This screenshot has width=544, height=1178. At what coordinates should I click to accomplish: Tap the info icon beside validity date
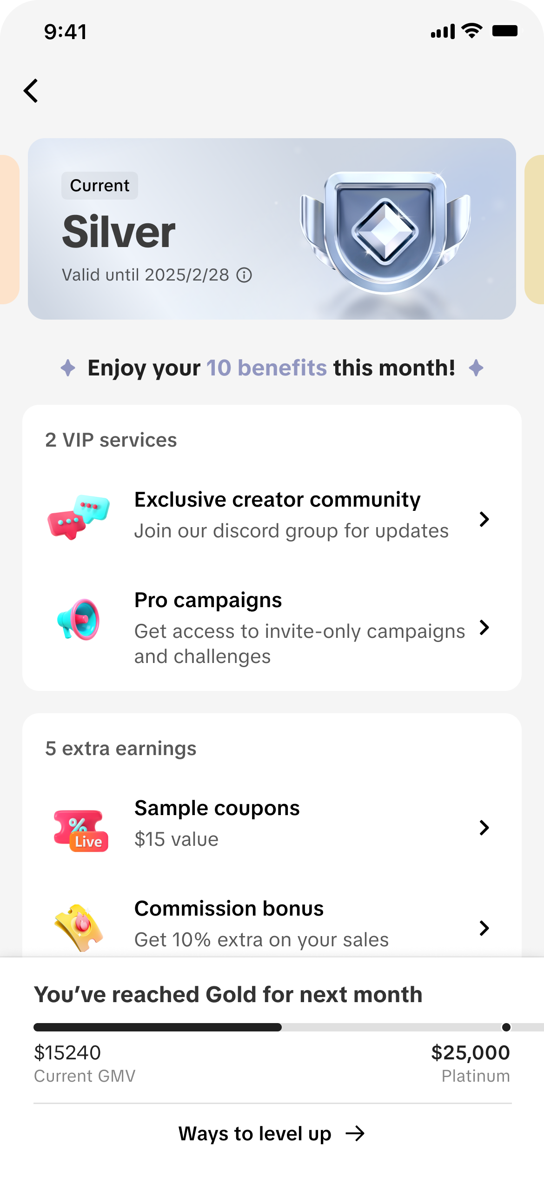244,275
